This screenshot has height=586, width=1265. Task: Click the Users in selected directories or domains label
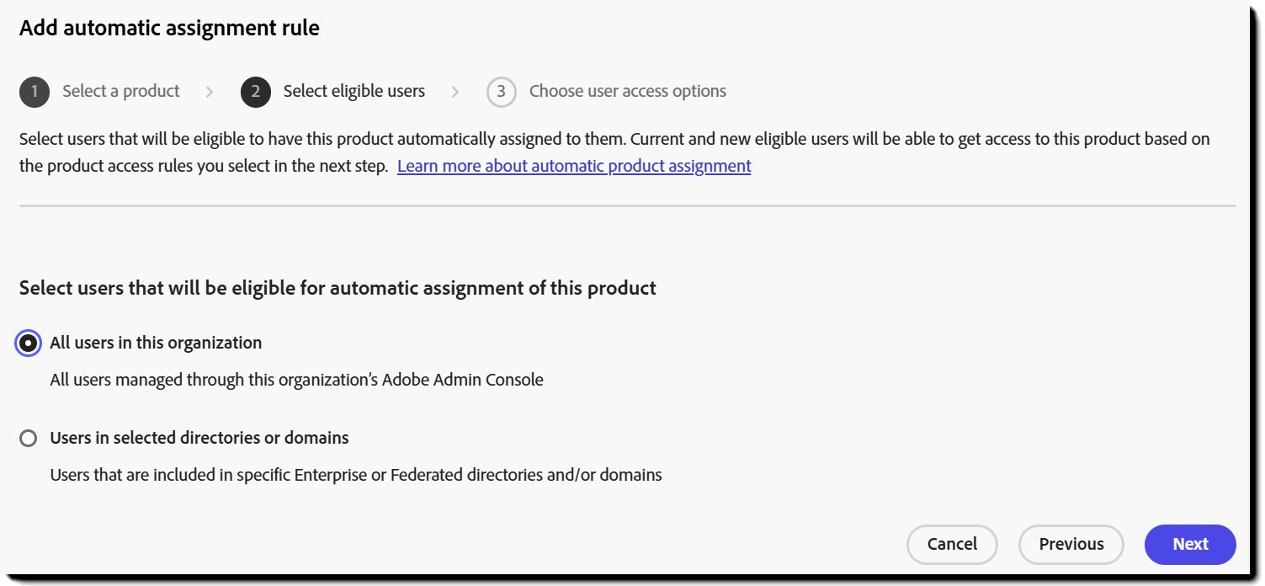click(x=199, y=438)
